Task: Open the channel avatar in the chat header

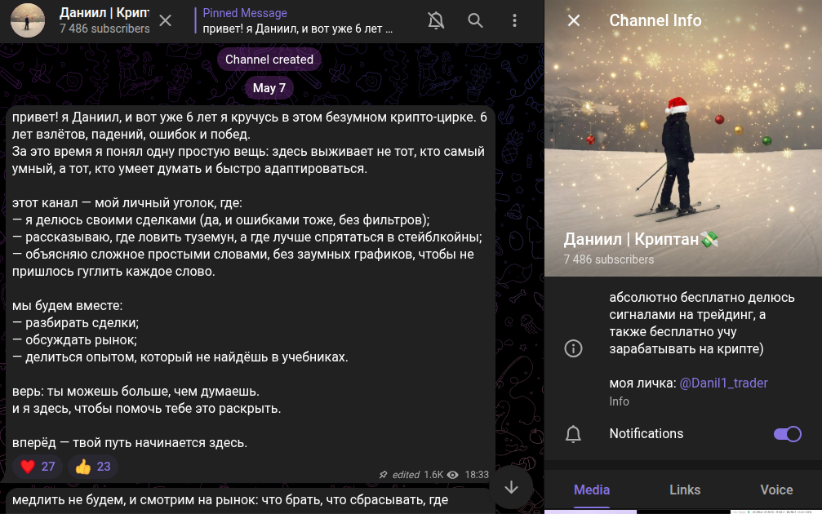Action: pyautogui.click(x=27, y=20)
